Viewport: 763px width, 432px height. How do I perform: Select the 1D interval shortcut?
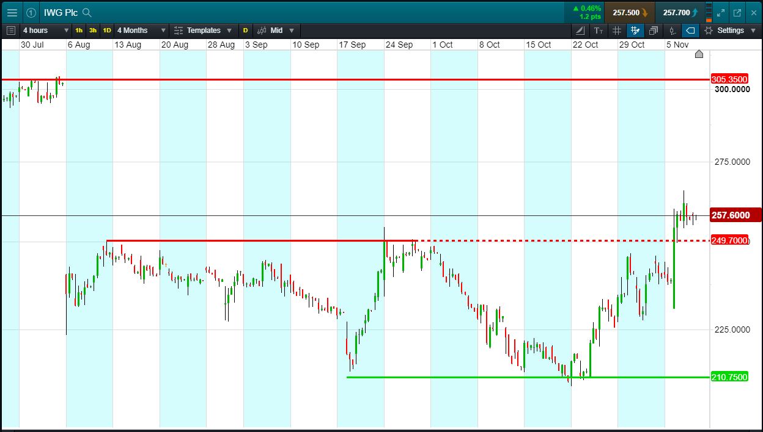(107, 31)
